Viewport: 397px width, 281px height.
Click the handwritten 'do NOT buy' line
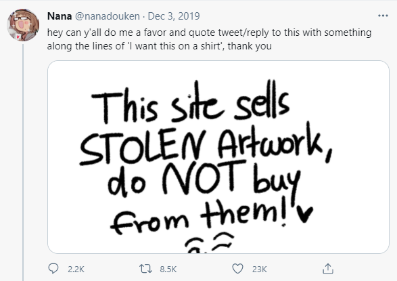pos(204,180)
